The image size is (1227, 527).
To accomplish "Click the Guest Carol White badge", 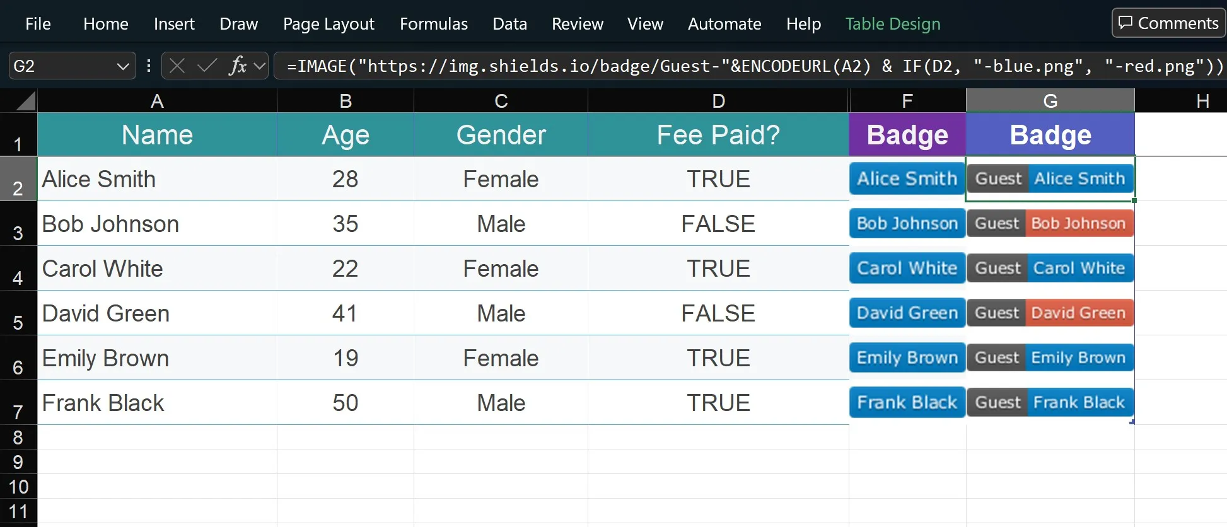I will 1050,268.
